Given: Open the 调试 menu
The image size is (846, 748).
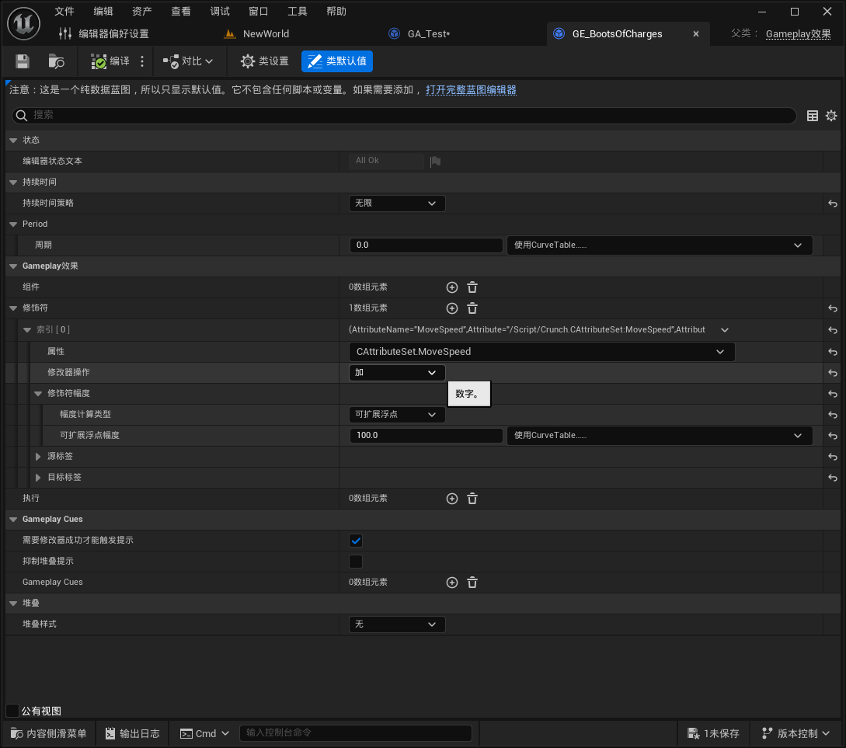Looking at the screenshot, I should click(220, 12).
